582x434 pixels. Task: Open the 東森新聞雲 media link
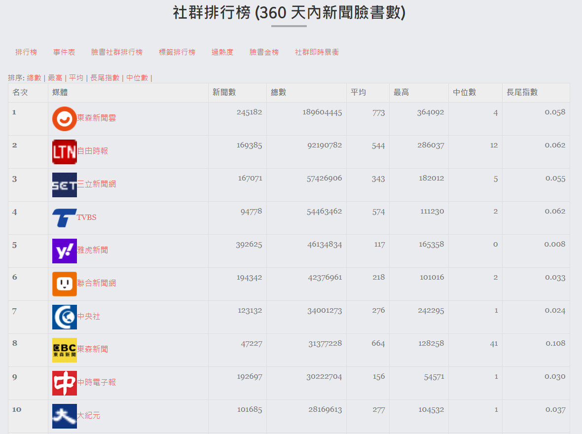pyautogui.click(x=97, y=118)
